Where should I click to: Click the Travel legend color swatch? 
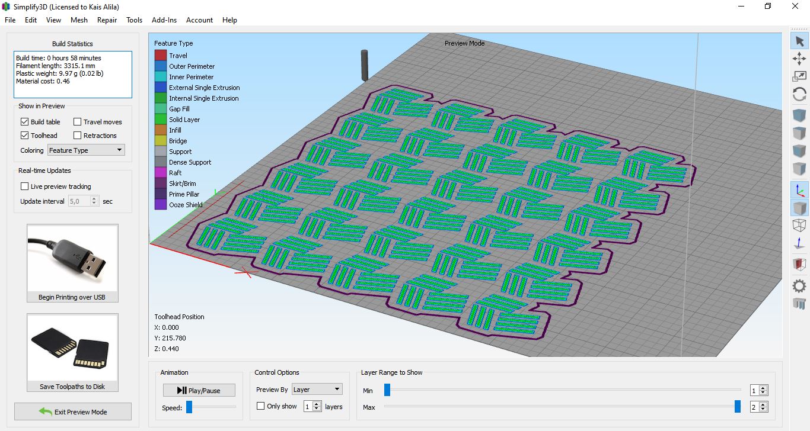click(x=160, y=56)
